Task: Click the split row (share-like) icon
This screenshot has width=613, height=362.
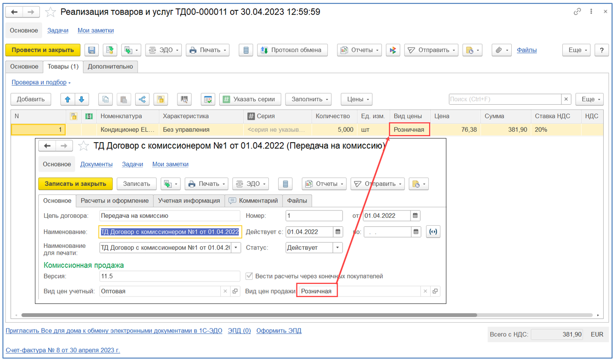Action: click(x=142, y=99)
